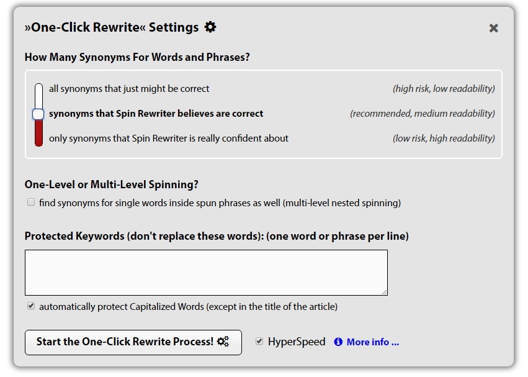Focus the Protected Keywords text area
The width and height of the screenshot is (528, 377).
(206, 273)
